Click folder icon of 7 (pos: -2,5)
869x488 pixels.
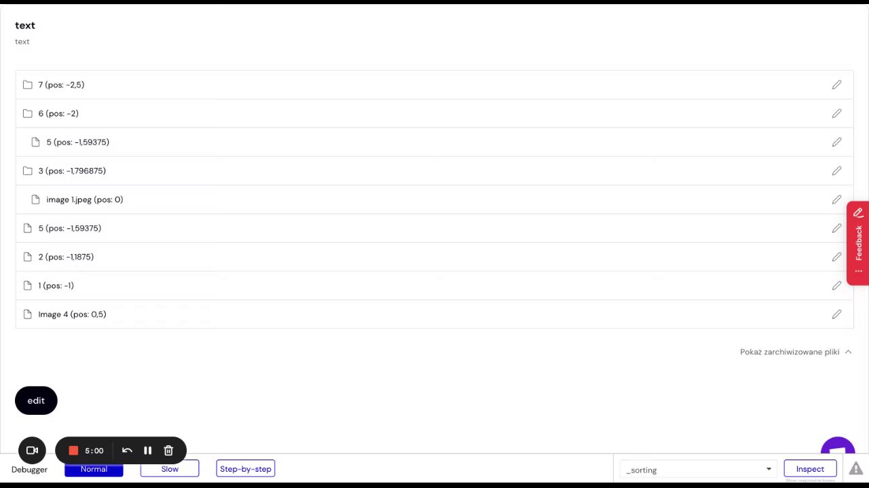pyautogui.click(x=27, y=85)
